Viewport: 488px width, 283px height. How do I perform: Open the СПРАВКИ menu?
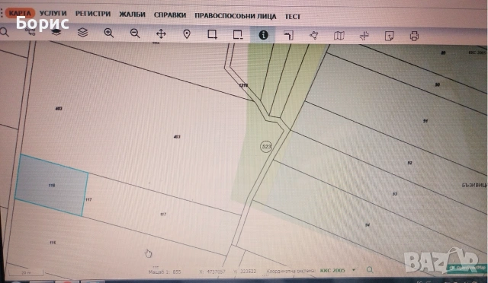170,15
